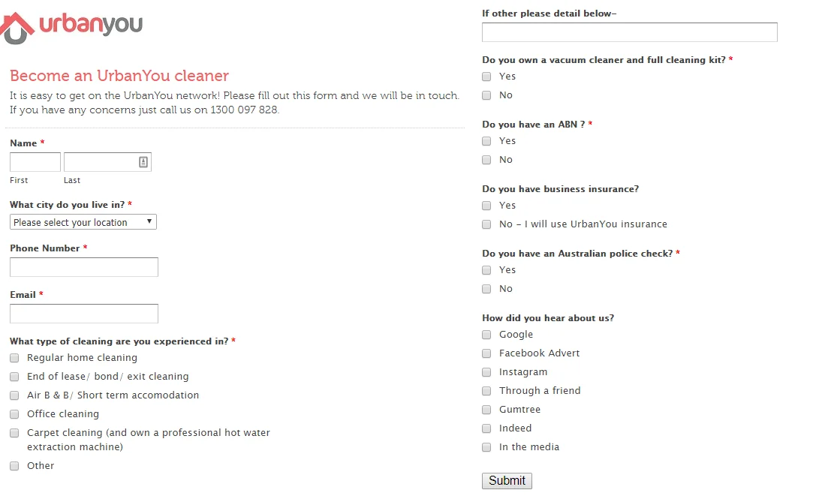The width and height of the screenshot is (828, 502).
Task: Click the Submit button
Action: [507, 481]
